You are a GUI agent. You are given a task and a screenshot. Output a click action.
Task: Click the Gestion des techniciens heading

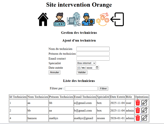pos(79,33)
